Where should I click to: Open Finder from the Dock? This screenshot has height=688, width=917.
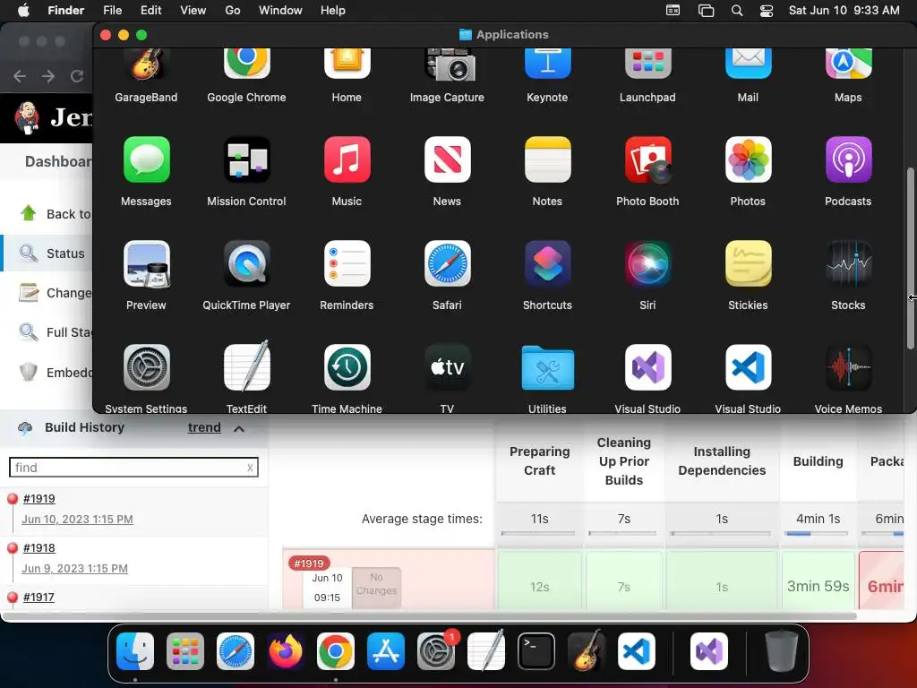pos(135,651)
